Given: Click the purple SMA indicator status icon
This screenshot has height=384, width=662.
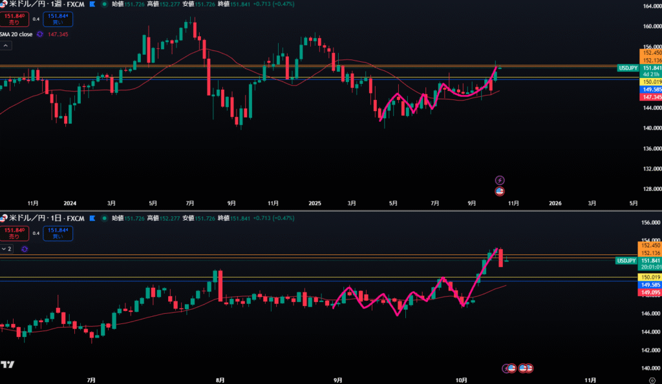Looking at the screenshot, I should (x=40, y=34).
